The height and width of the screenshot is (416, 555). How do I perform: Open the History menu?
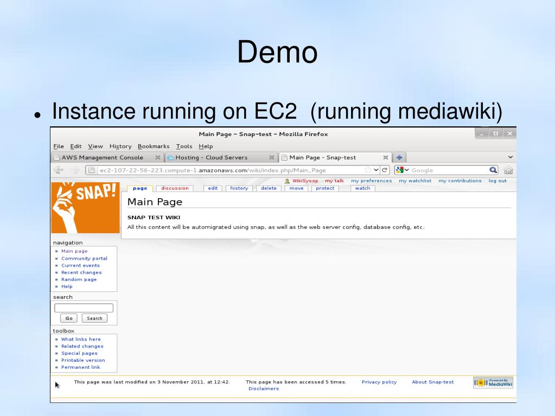(120, 146)
